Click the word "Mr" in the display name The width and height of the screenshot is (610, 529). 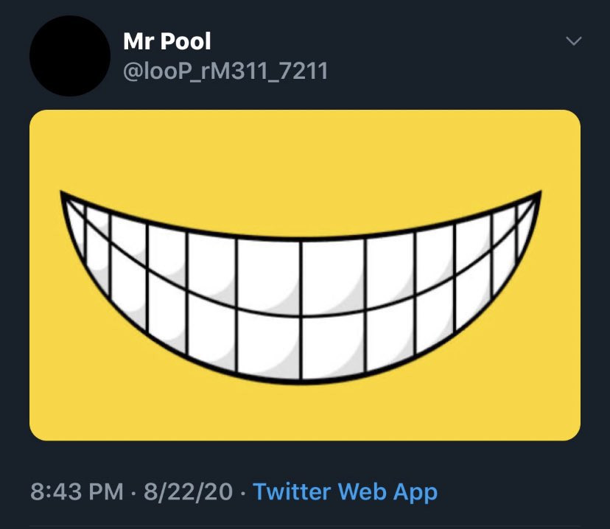pos(138,42)
